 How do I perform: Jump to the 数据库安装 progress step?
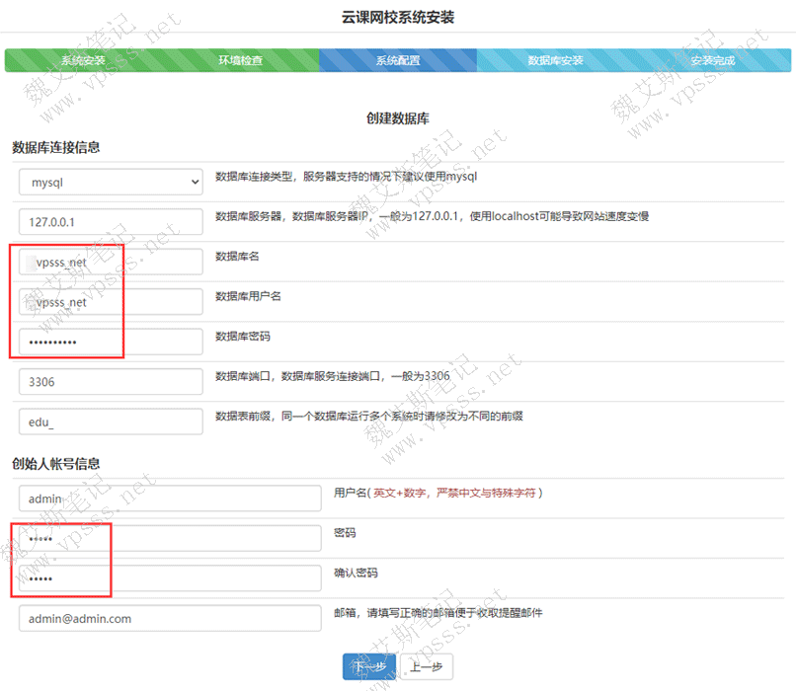click(555, 60)
